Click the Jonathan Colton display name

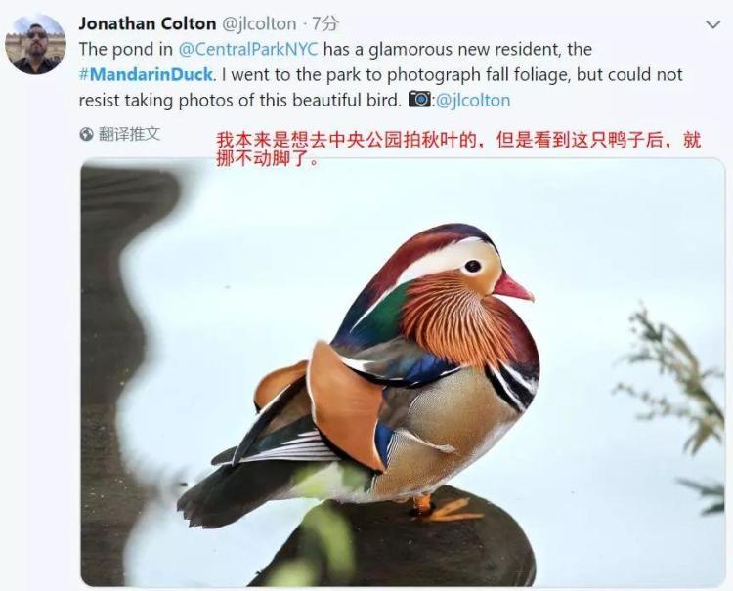click(x=148, y=23)
